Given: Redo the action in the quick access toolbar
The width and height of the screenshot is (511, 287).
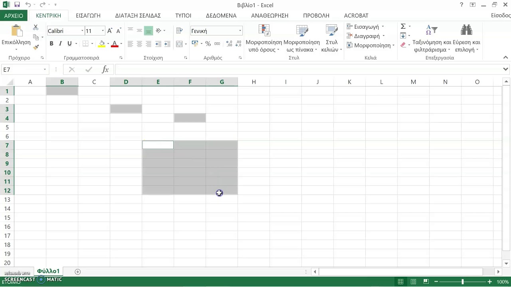Looking at the screenshot, I should [x=42, y=5].
